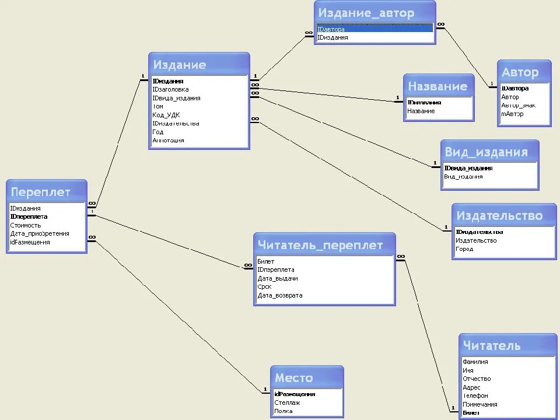Click the Читатель table title bar
Screen dimensions: 560x420
tap(508, 345)
